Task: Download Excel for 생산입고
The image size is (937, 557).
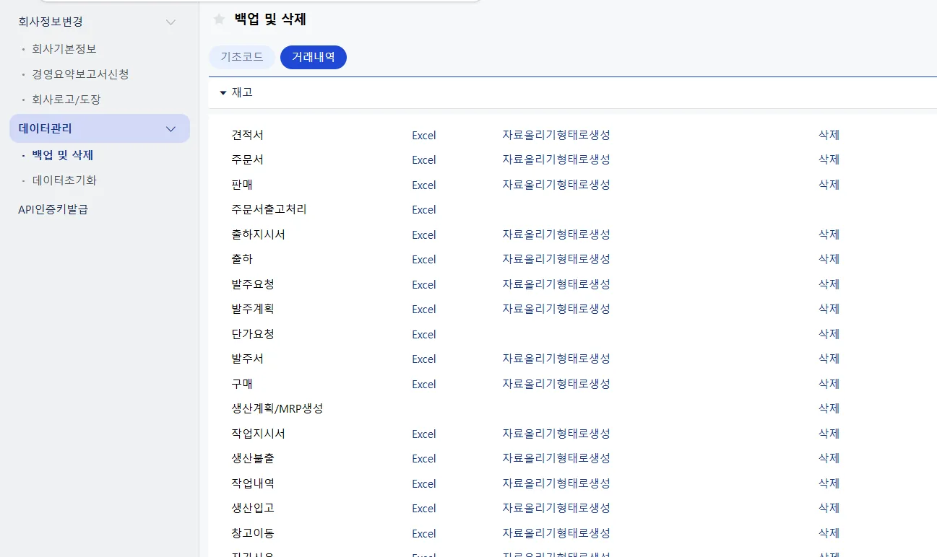Action: (x=424, y=508)
